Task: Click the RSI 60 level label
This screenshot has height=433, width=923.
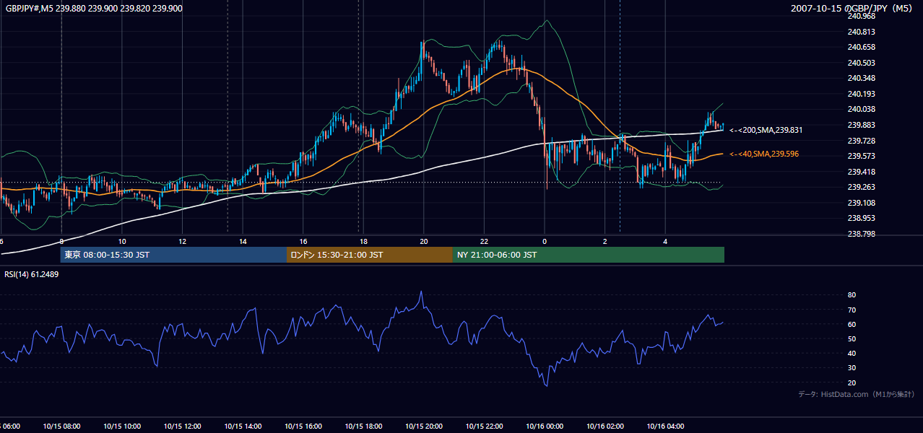Action: 851,324
